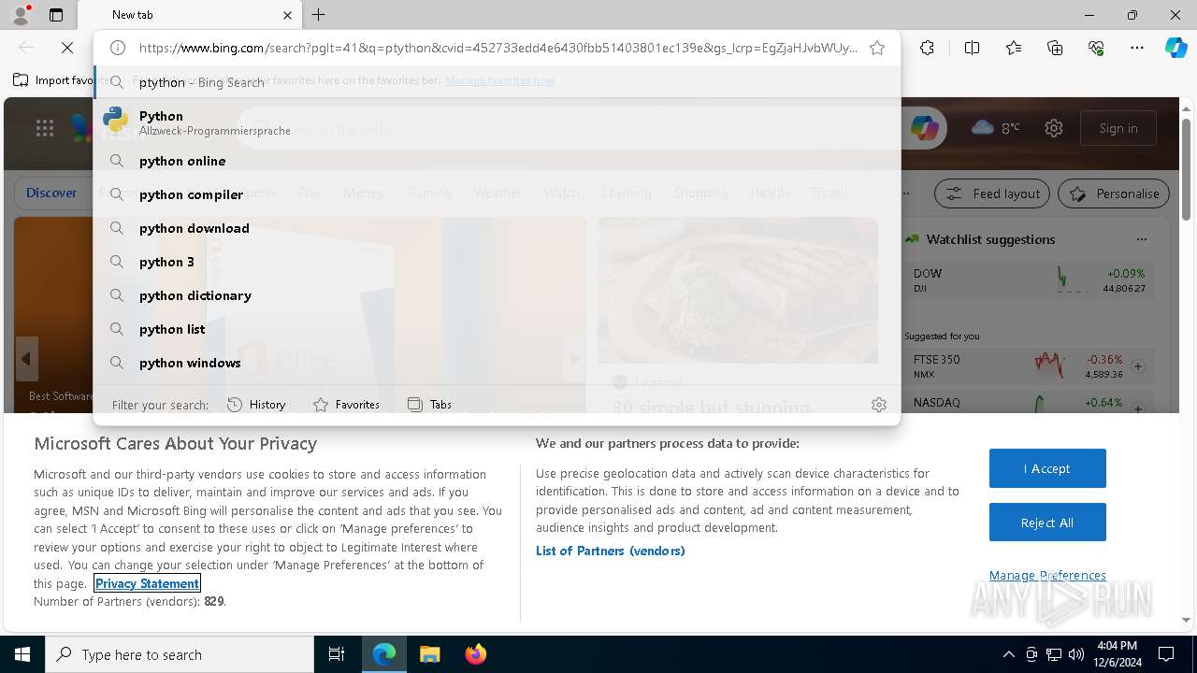Stop loading the page

pos(67,48)
